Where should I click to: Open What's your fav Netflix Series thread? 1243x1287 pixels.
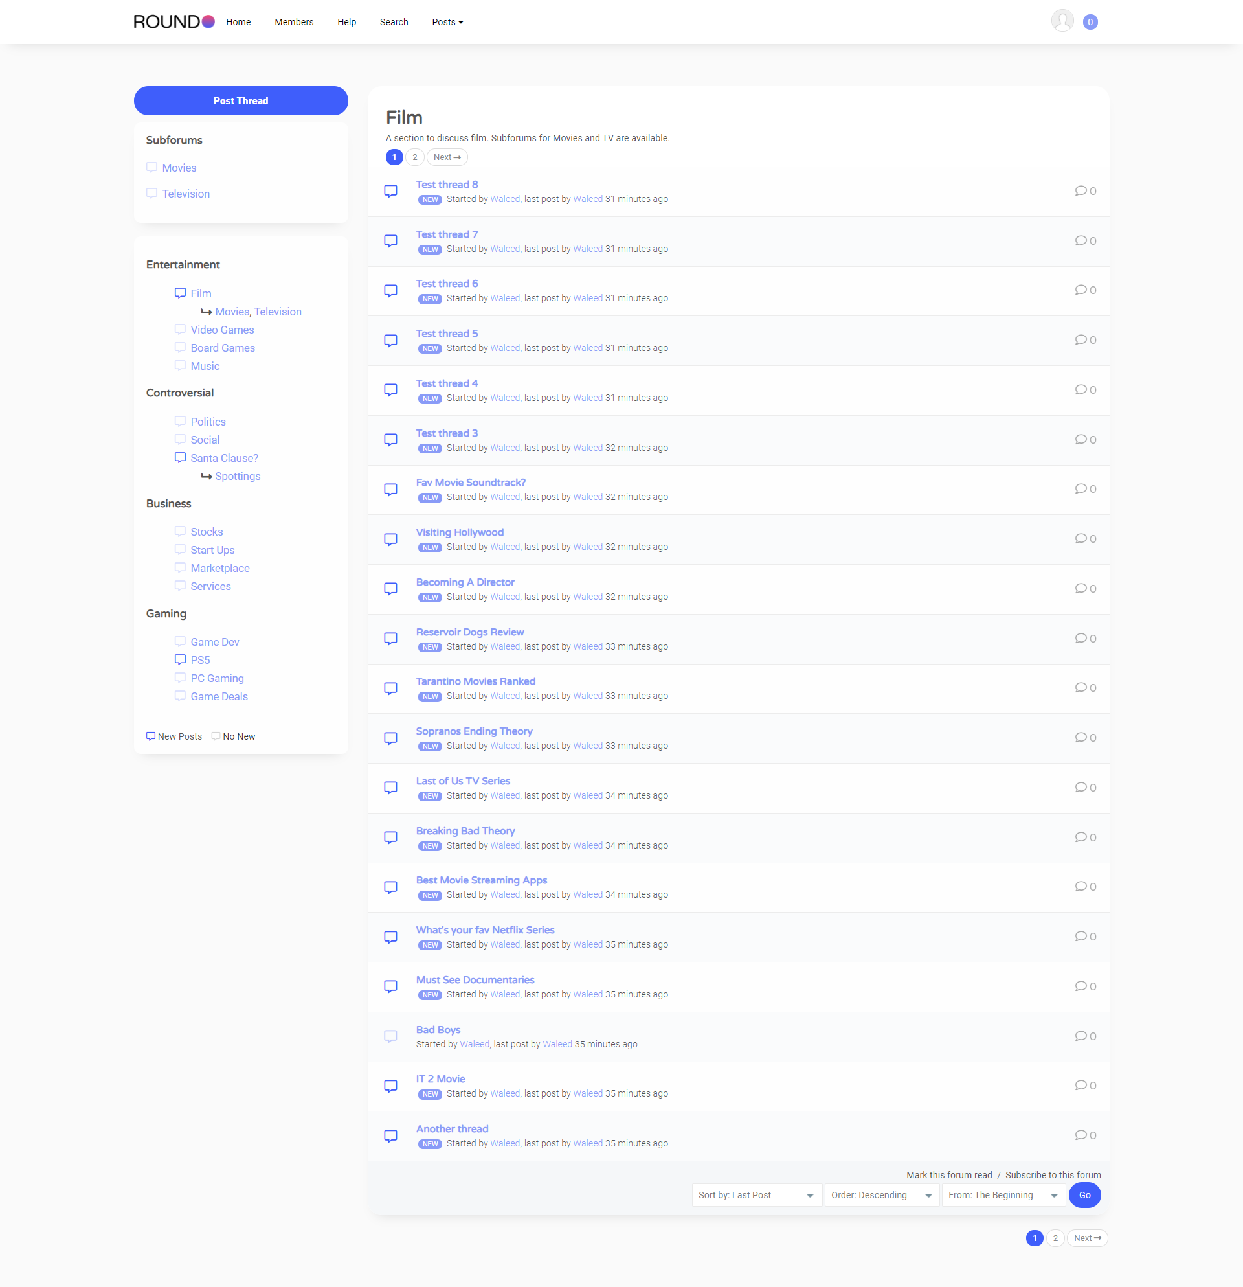tap(485, 930)
